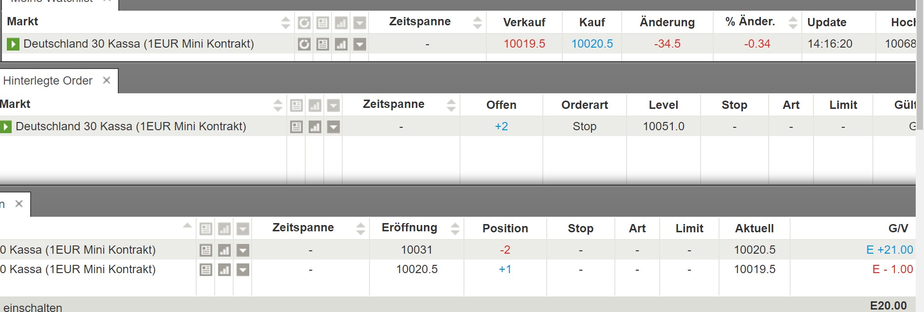This screenshot has width=924, height=312.
Task: Expand dropdown arrow in the Deutschland 30 watchlist row
Action: coord(360,44)
